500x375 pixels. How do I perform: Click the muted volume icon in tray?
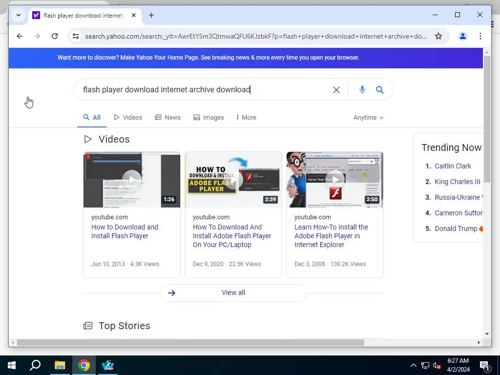[437, 366]
